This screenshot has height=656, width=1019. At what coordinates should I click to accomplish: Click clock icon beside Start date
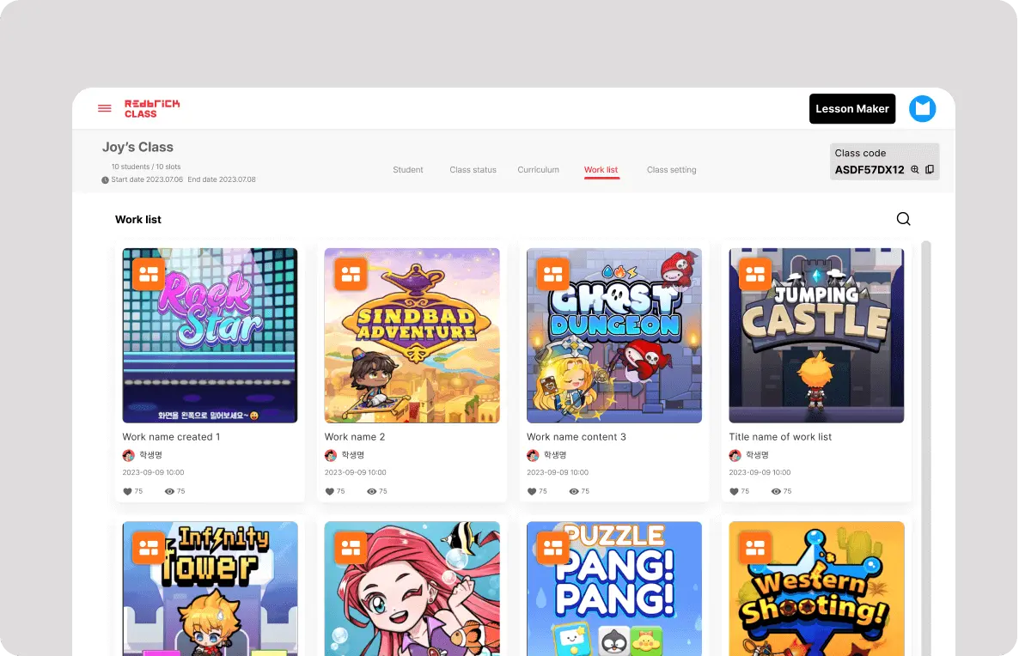106,180
